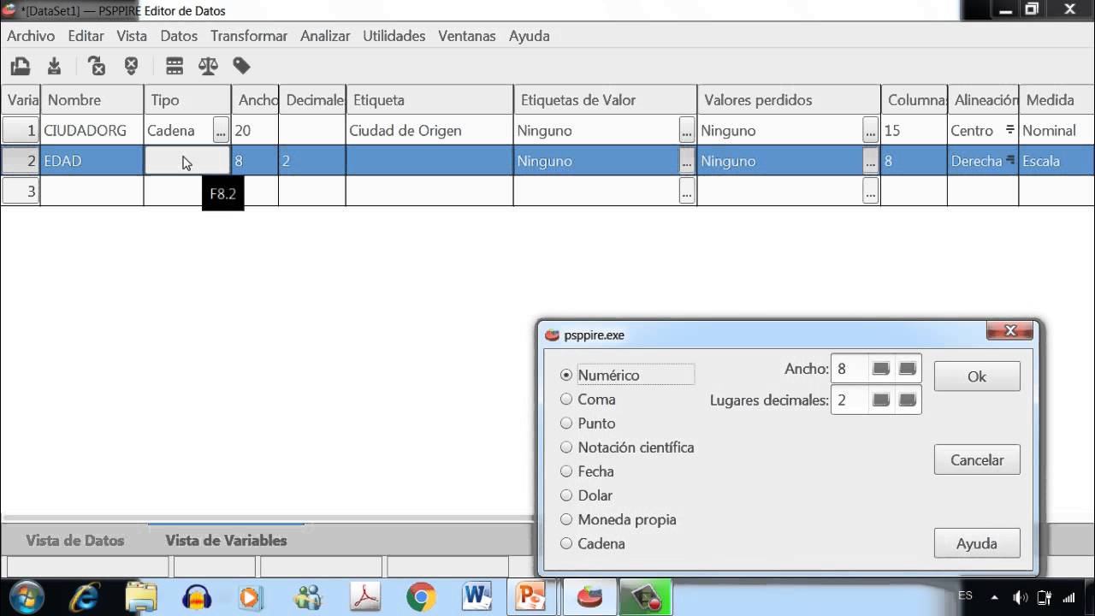Click first stepper button beside Ancho field
The image size is (1095, 616).
click(x=881, y=369)
